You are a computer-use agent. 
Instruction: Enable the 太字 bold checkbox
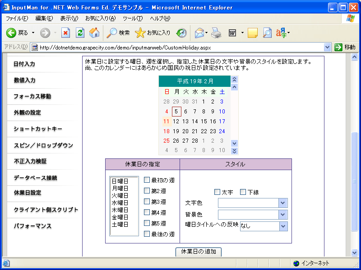(x=217, y=193)
